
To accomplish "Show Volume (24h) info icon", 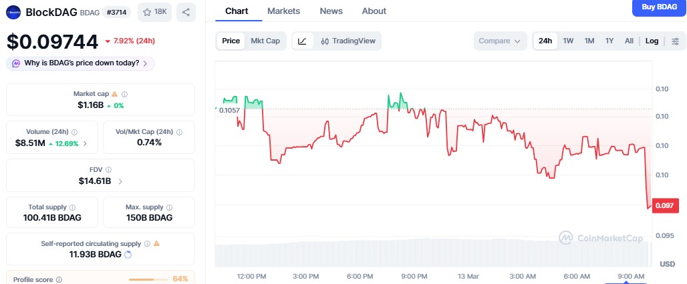I will [74, 132].
